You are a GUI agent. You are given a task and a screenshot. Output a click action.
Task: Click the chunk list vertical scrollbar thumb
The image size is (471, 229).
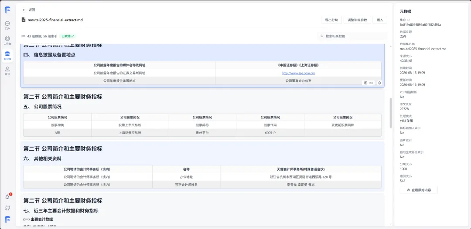tap(390, 113)
